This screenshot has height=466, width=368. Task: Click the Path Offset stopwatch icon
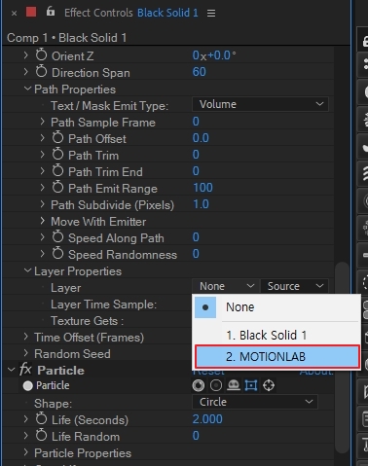(58, 137)
